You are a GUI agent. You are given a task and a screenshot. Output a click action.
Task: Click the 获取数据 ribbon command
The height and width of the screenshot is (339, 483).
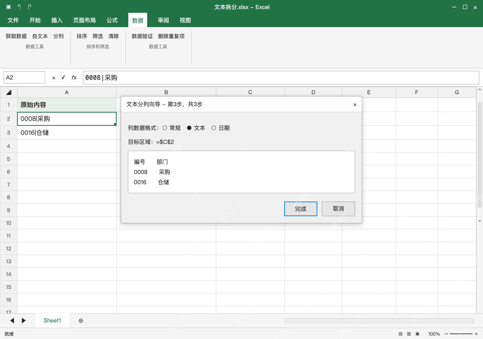pyautogui.click(x=16, y=36)
